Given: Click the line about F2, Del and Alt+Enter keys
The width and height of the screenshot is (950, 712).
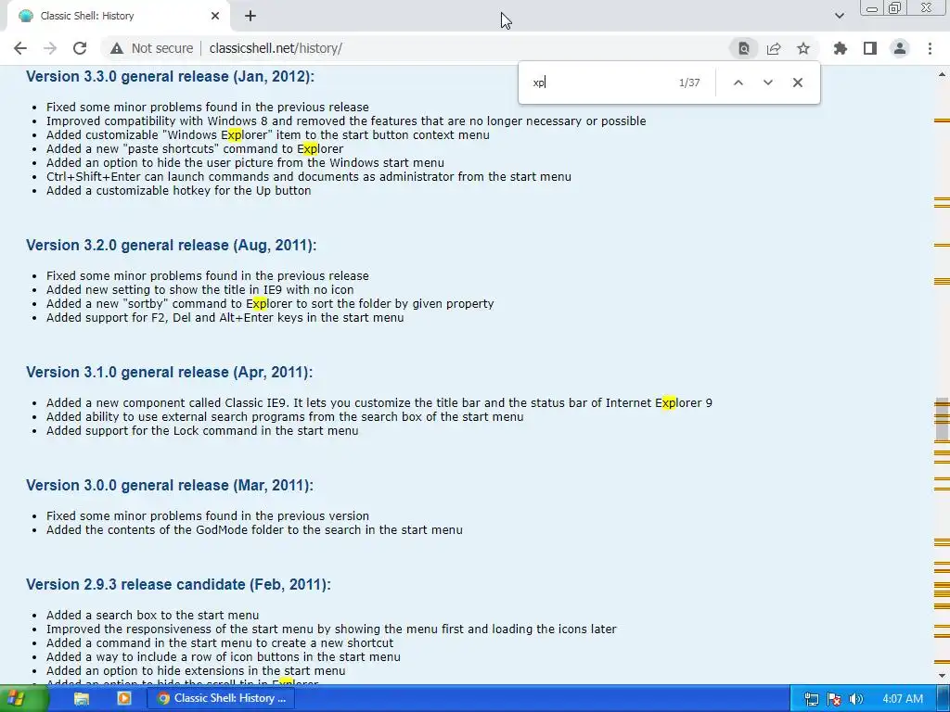Looking at the screenshot, I should [x=225, y=317].
